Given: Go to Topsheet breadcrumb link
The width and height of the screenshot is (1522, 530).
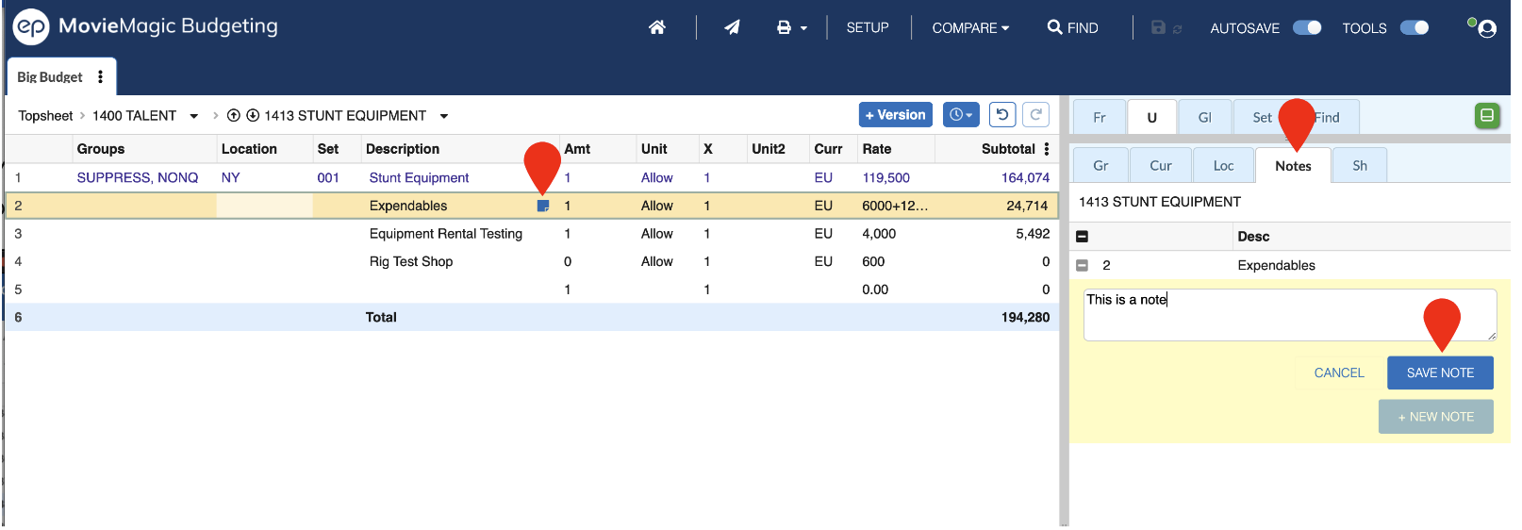Looking at the screenshot, I should point(45,116).
